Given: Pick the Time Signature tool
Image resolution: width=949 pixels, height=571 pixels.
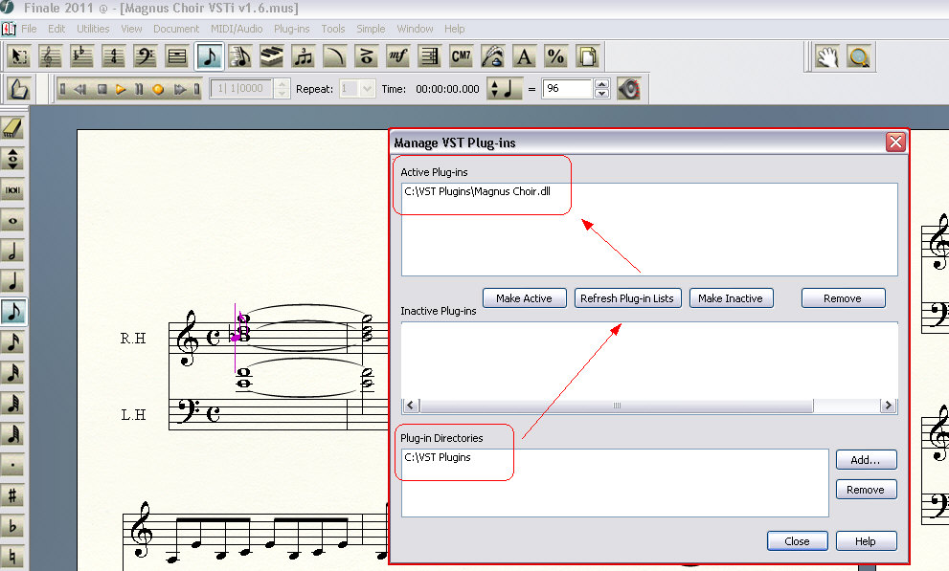Looking at the screenshot, I should tap(113, 56).
